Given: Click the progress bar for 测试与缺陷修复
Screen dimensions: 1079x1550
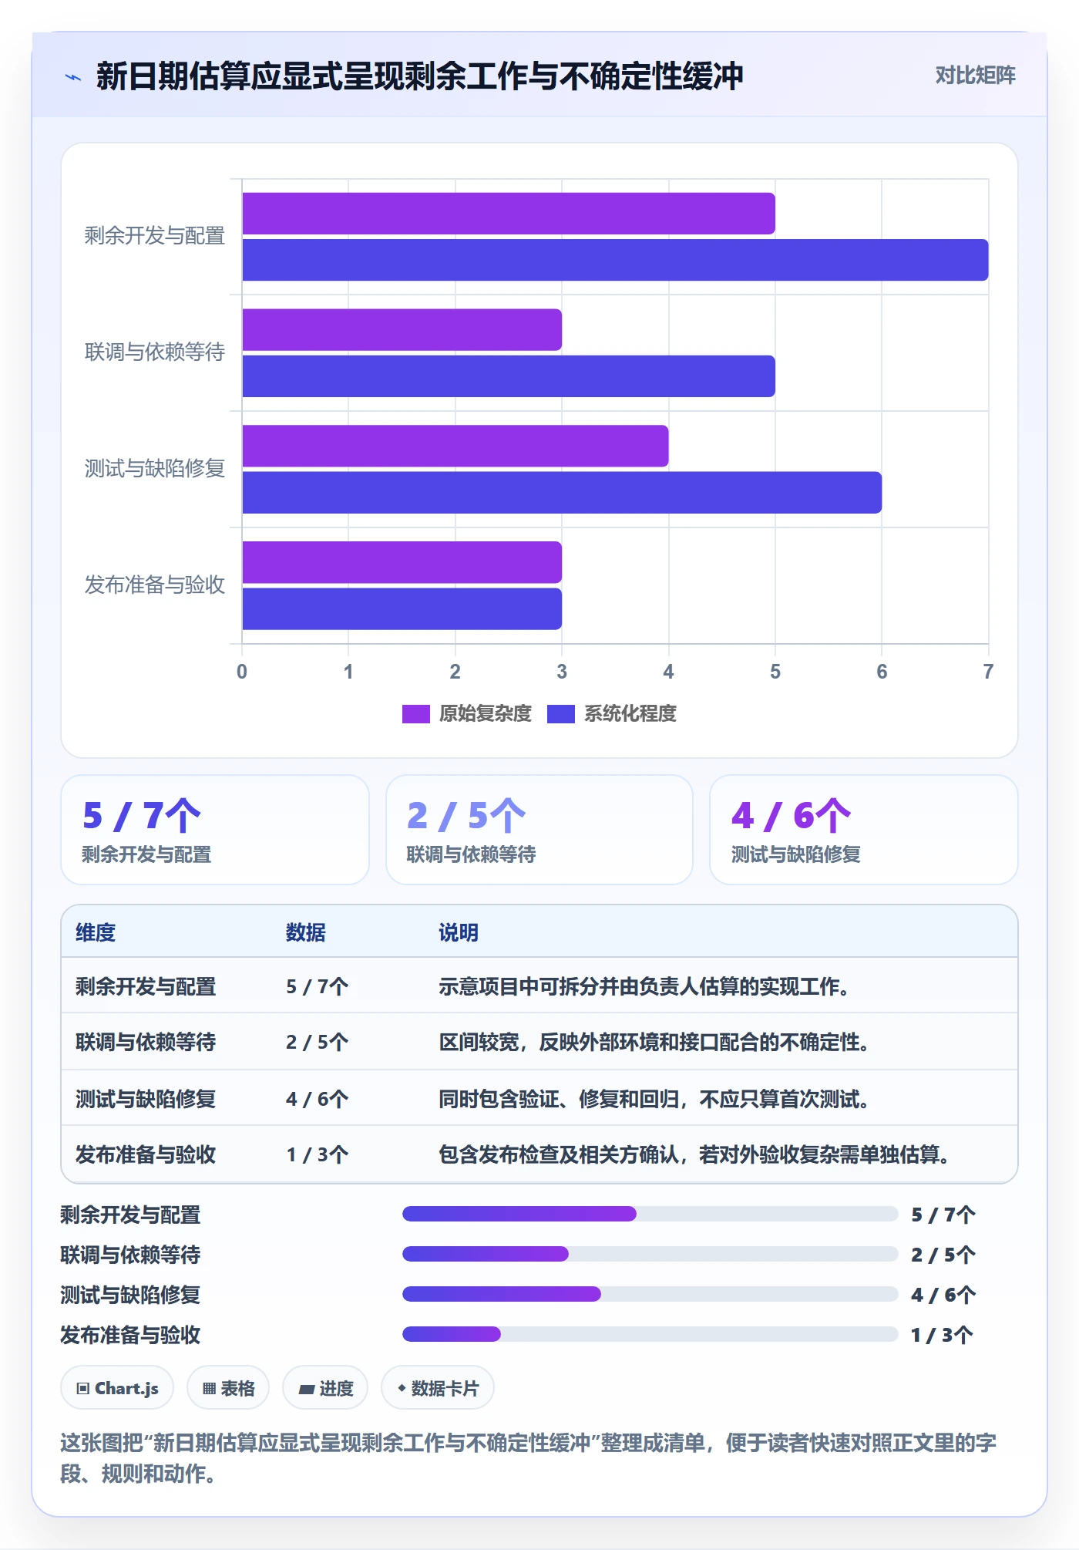Looking at the screenshot, I should click(x=650, y=1294).
